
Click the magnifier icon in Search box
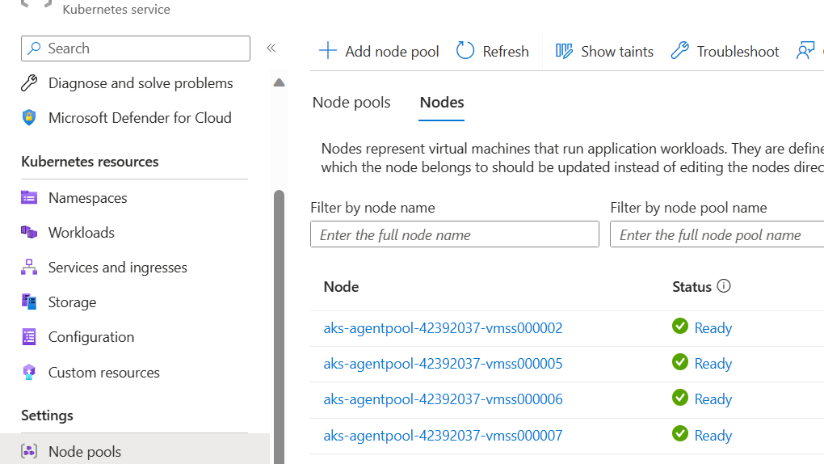[34, 49]
